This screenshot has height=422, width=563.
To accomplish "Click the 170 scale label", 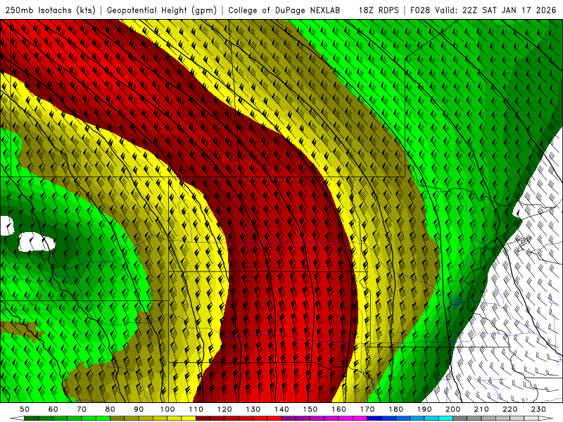I will [367, 409].
